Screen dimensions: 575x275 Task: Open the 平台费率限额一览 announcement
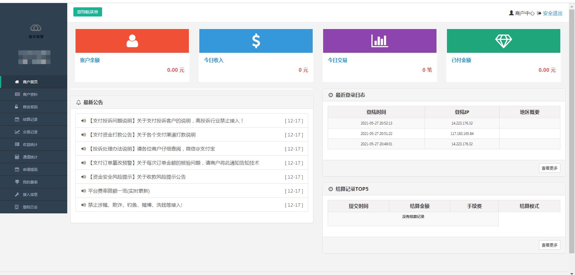point(119,191)
